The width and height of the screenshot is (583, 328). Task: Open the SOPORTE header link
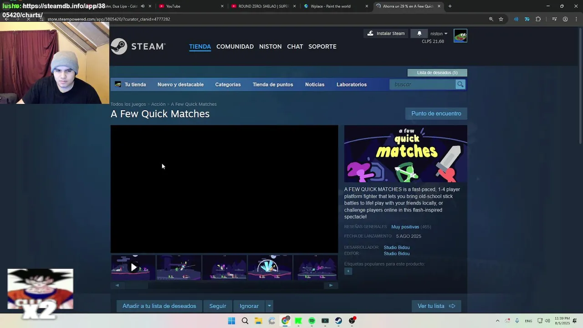322,46
